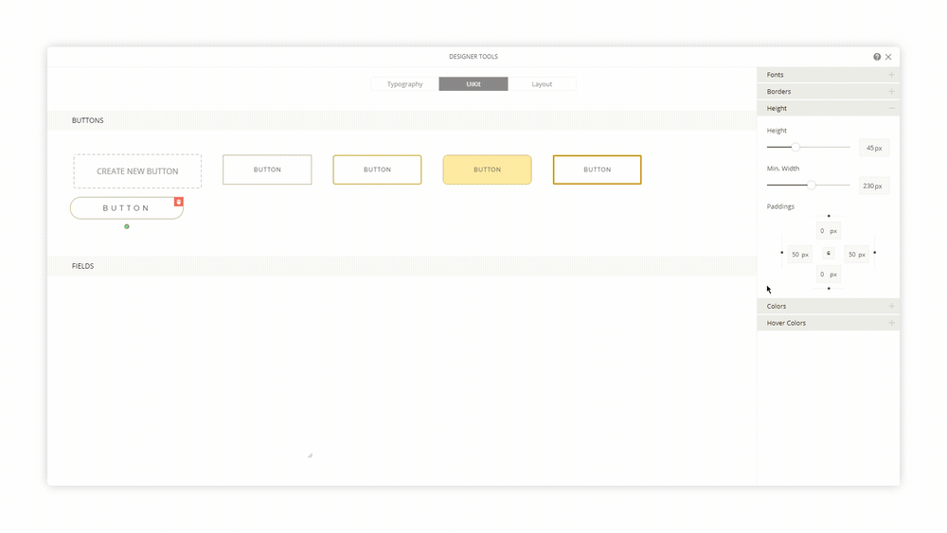Click Create New Button placeholder
The height and width of the screenshot is (533, 947).
[x=137, y=171]
